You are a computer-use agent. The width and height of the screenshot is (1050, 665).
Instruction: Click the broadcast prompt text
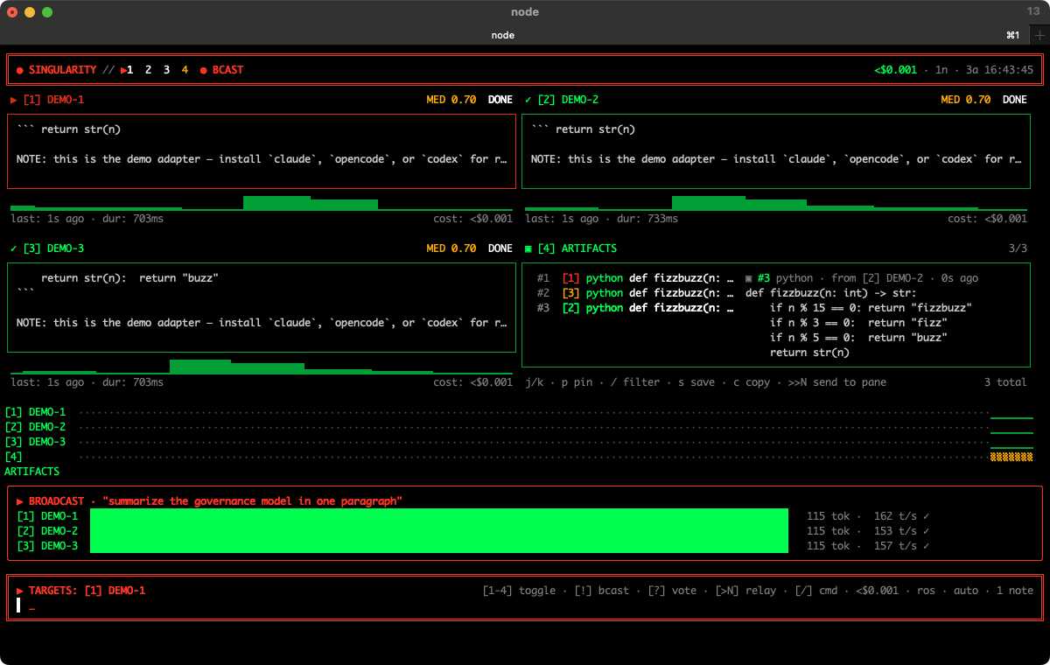[253, 501]
